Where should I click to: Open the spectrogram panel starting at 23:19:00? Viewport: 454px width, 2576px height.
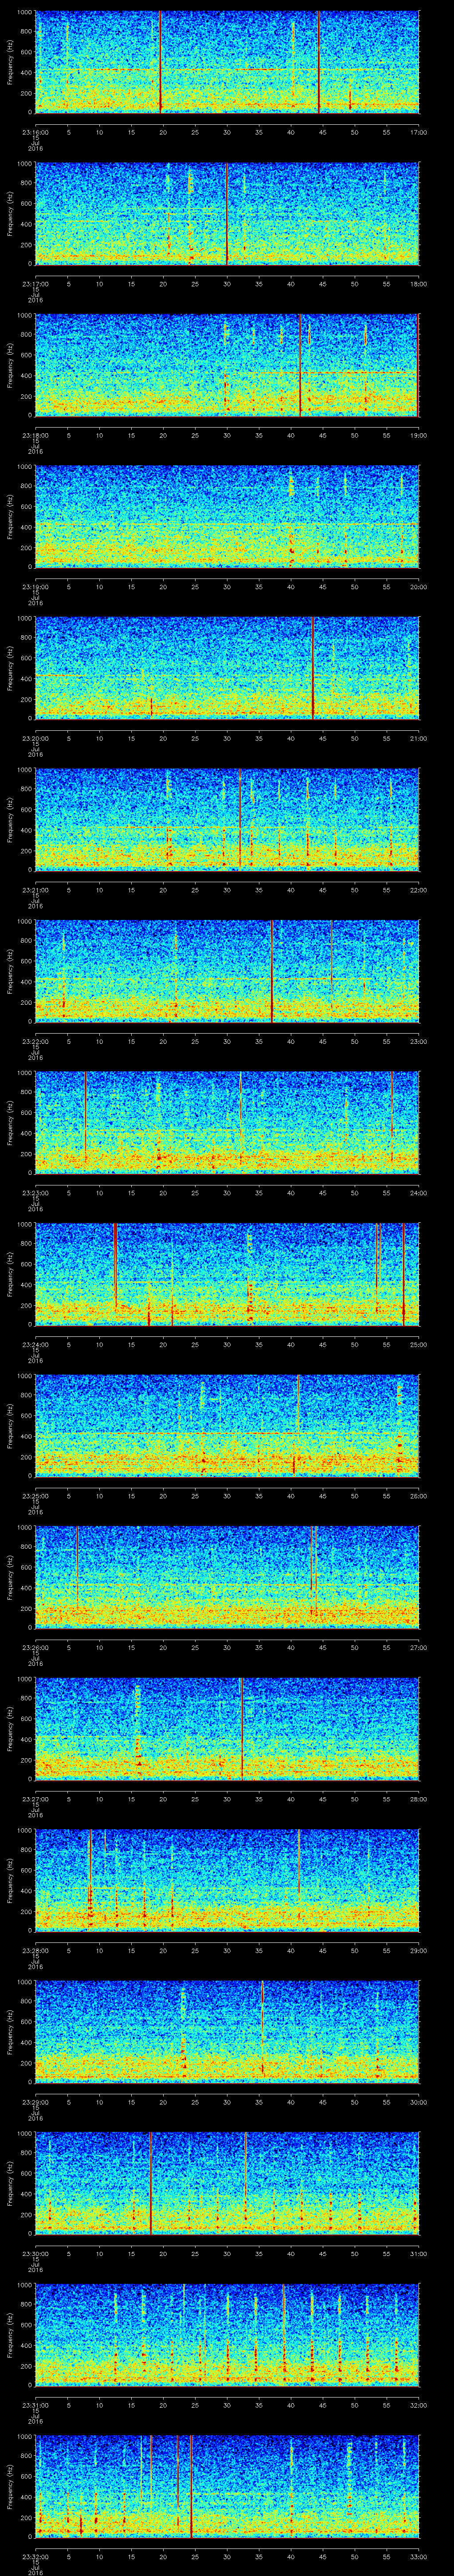point(227,517)
